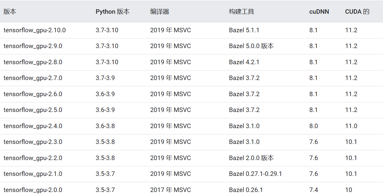Click Python 3.6-3.8 in tensorflow_gpu-2.4.0 row

(105, 126)
